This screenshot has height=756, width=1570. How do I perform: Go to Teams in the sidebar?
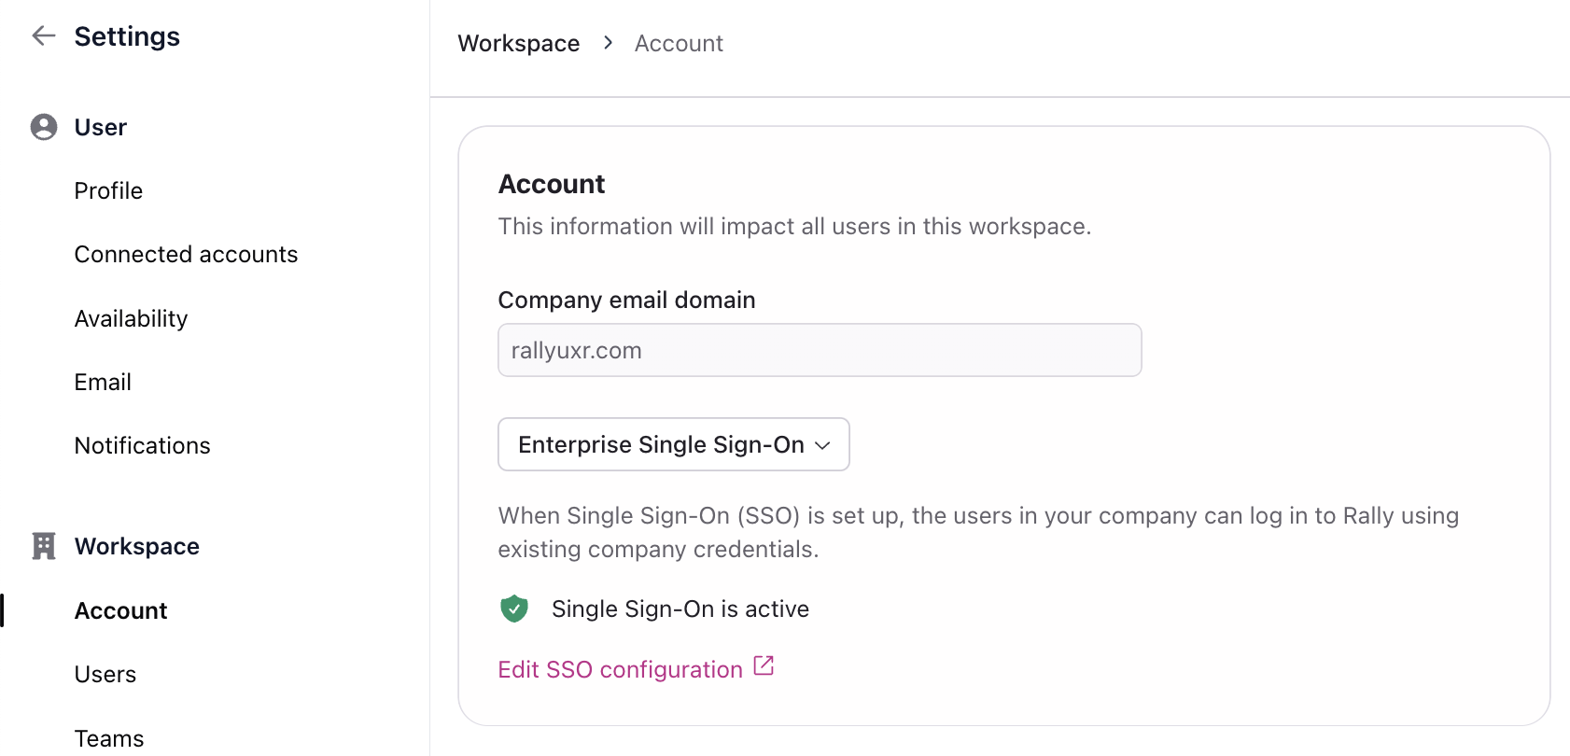pyautogui.click(x=109, y=738)
